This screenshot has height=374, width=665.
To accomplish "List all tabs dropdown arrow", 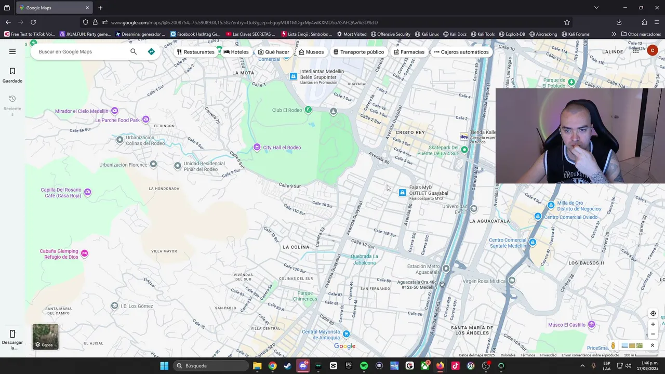I will [596, 8].
